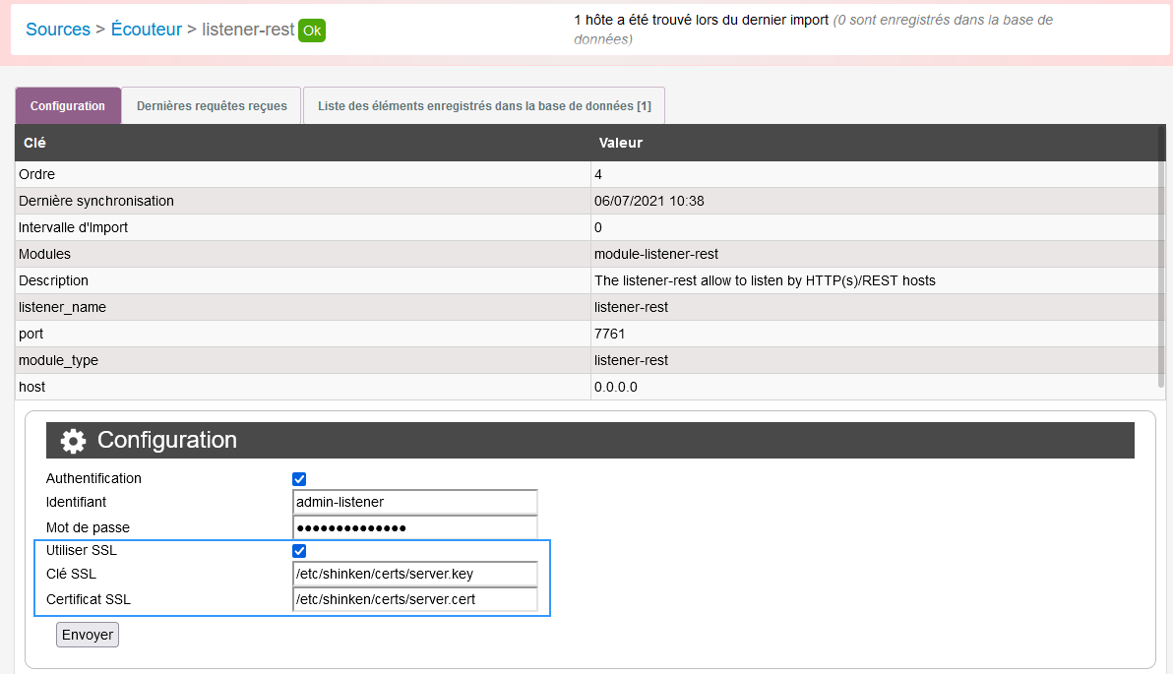1173x674 pixels.
Task: Click the Dernière synchronisation date value
Action: click(648, 201)
